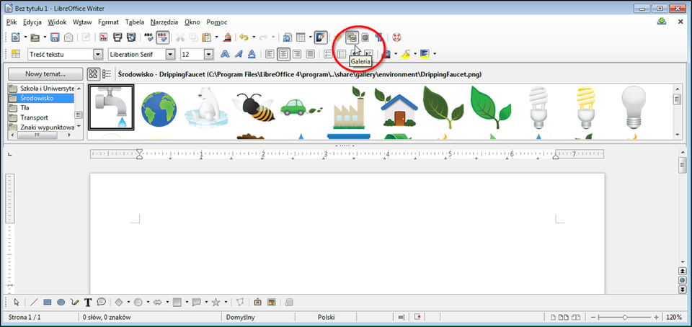Select the Clone formatting paintbrush icon

pyautogui.click(x=228, y=37)
